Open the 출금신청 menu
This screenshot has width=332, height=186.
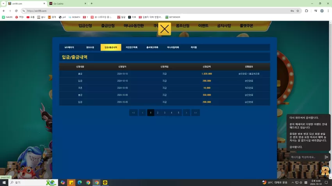coord(108,26)
